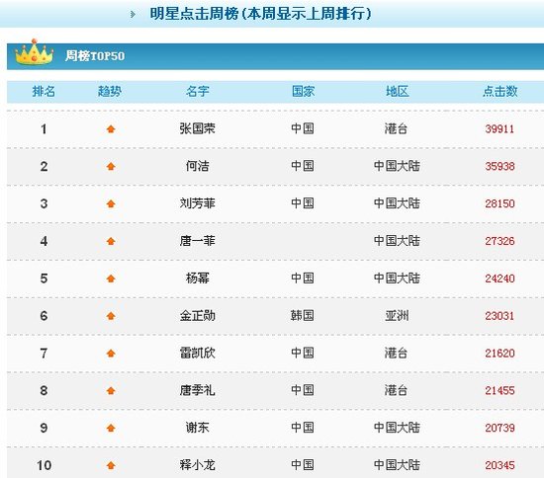Click click count 35938
This screenshot has height=478, width=544.
499,167
